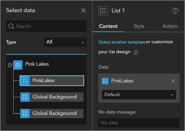The width and height of the screenshot is (185, 131).
Task: Click the last Global Background polygon icon
Action: tap(25, 114)
